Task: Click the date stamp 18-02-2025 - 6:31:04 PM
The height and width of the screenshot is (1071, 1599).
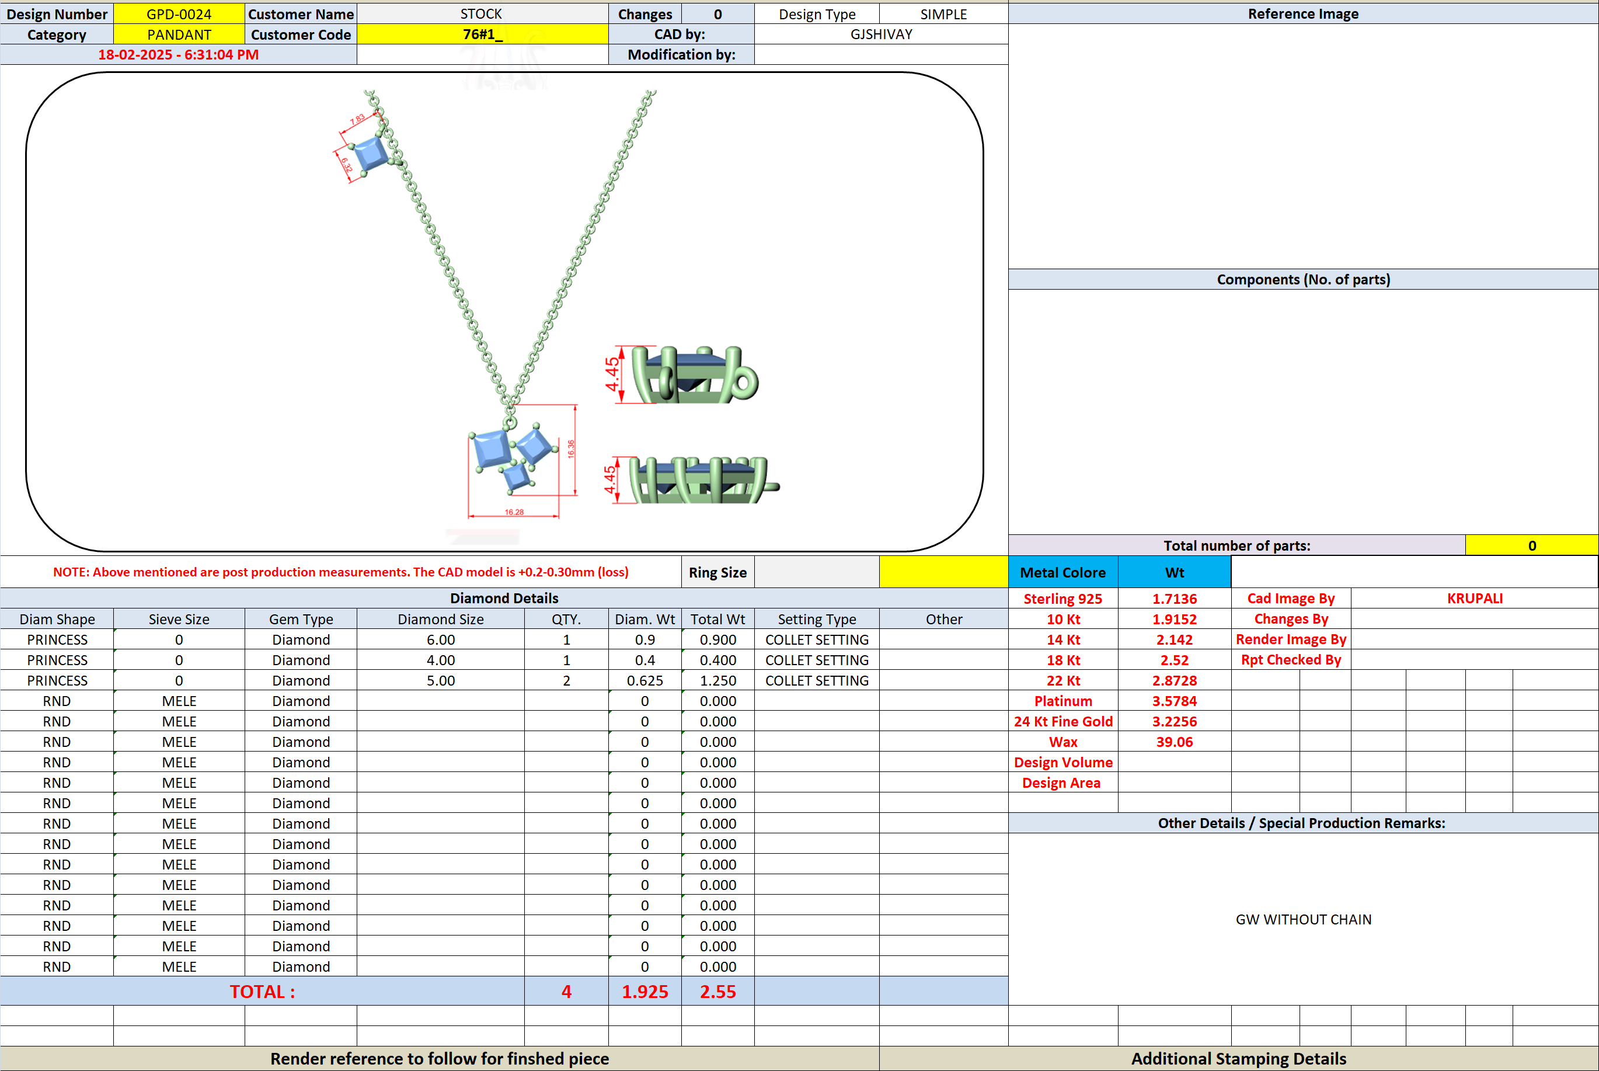Action: pos(178,55)
